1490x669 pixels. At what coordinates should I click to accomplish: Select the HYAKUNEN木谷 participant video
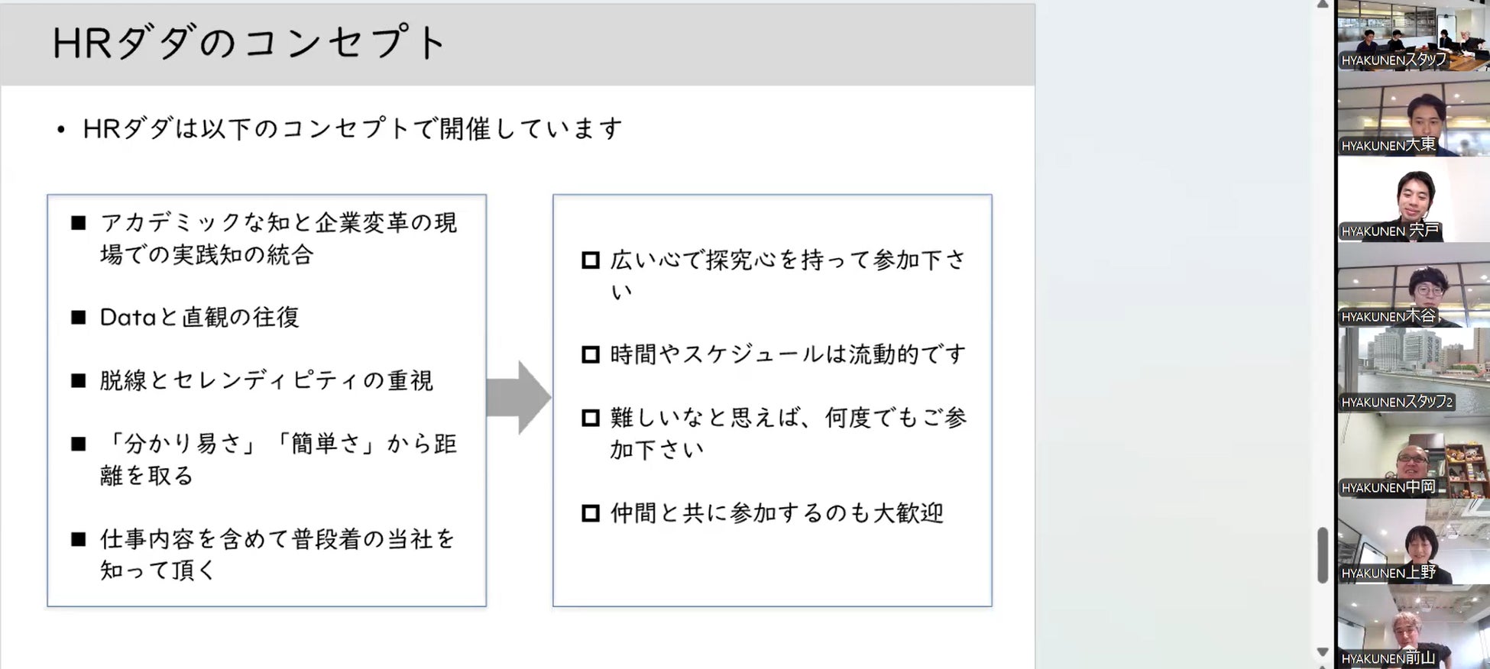[1413, 292]
